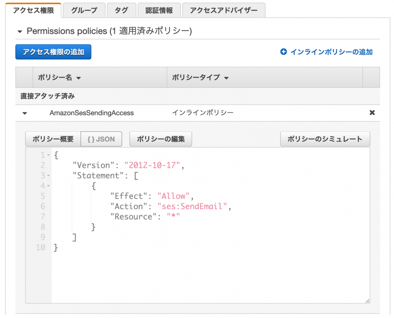394x318 pixels.
Task: Switch to the {} JSON view
Action: click(101, 139)
